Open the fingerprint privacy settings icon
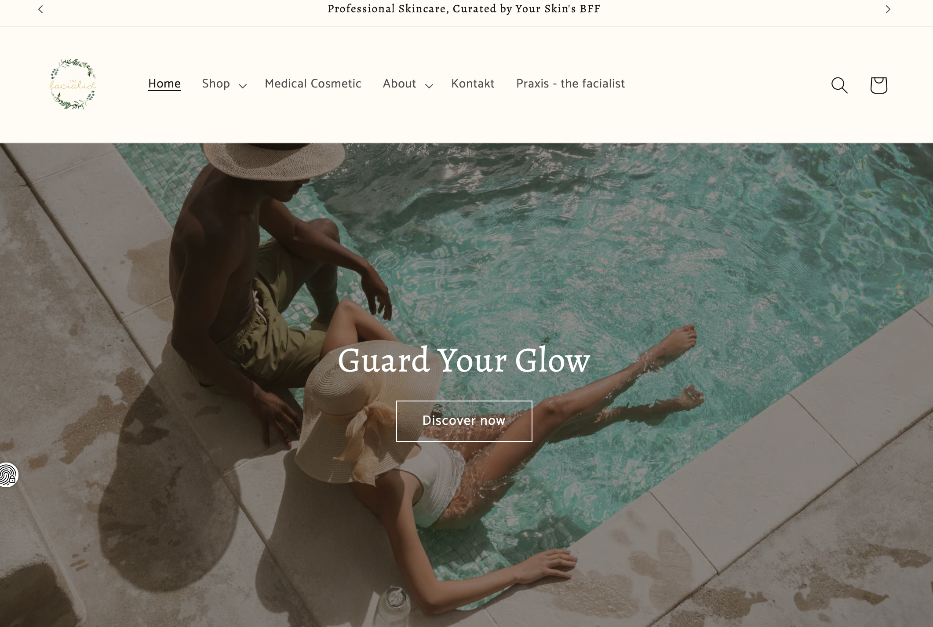The width and height of the screenshot is (933, 627). coord(8,475)
